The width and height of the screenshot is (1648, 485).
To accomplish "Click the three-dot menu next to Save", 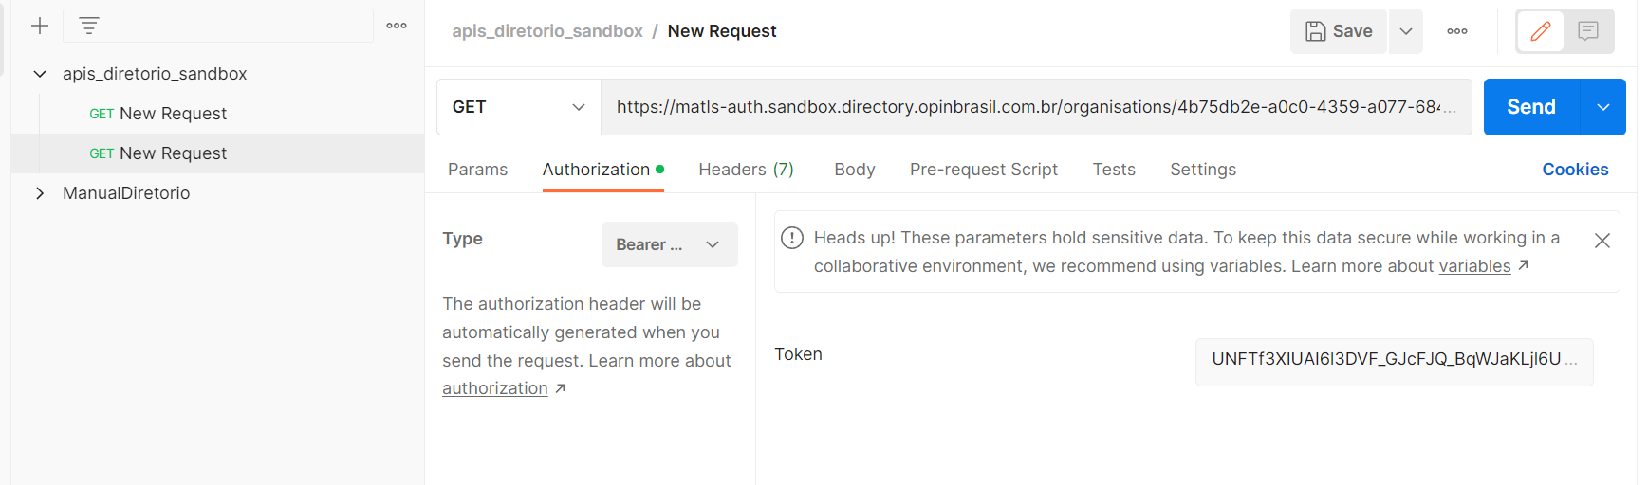I will (x=1457, y=31).
